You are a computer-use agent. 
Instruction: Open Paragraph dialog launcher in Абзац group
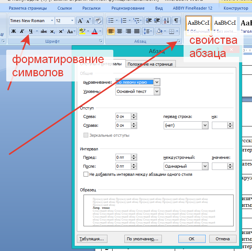(179, 41)
